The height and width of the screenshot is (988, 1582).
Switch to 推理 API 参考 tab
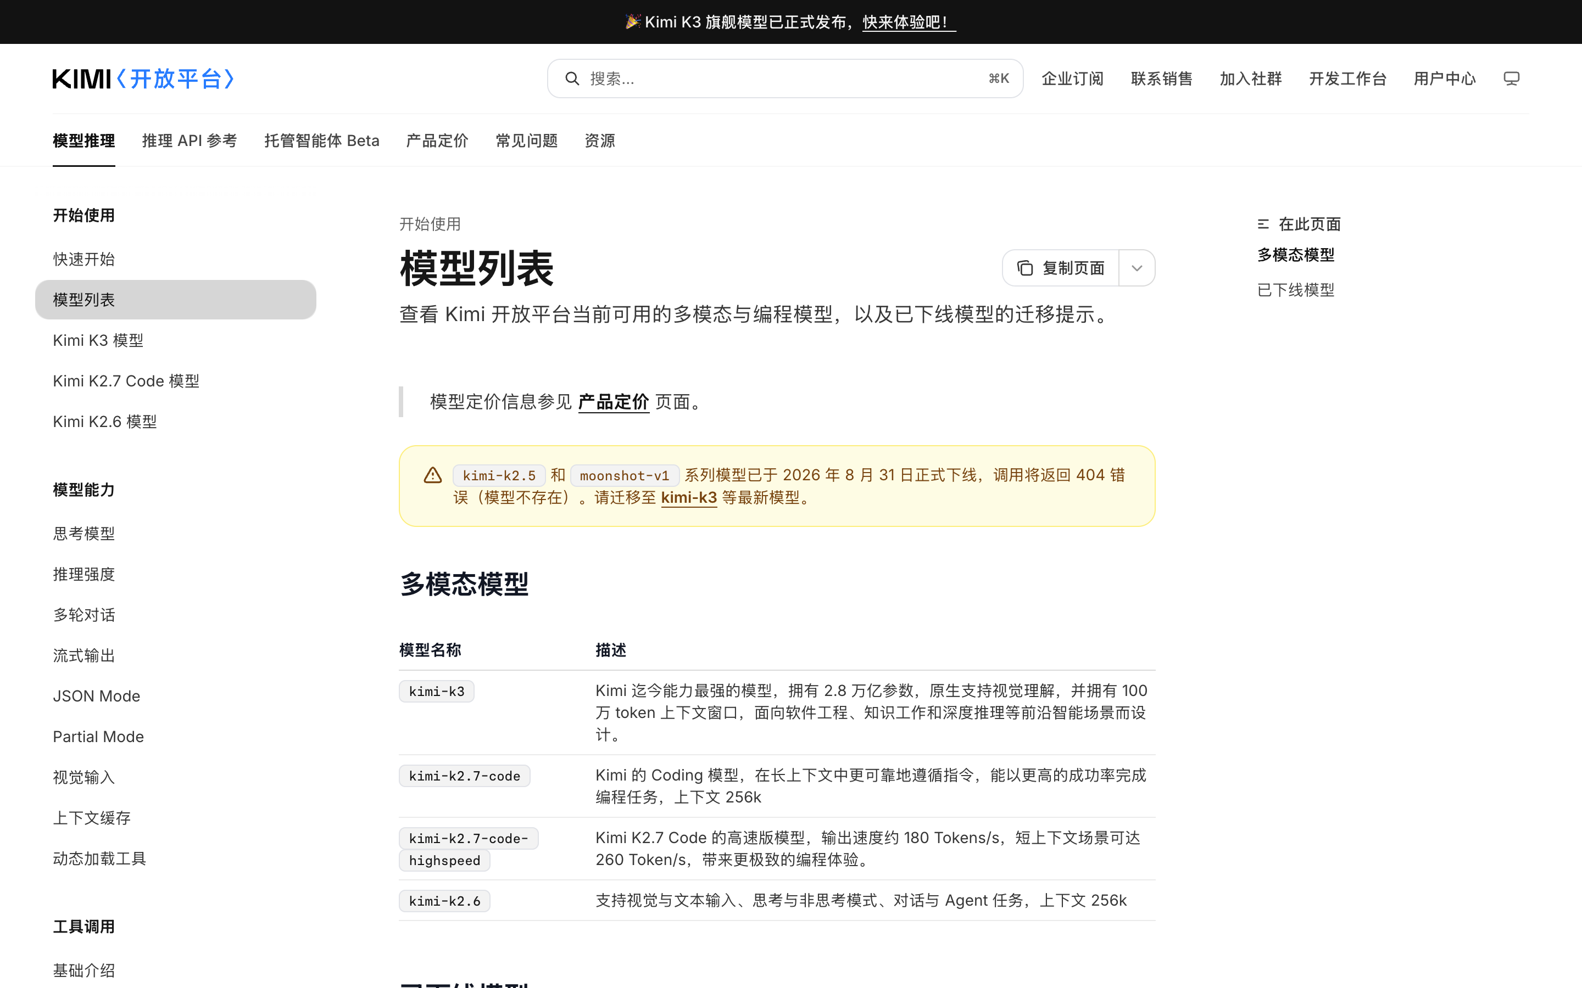click(190, 141)
